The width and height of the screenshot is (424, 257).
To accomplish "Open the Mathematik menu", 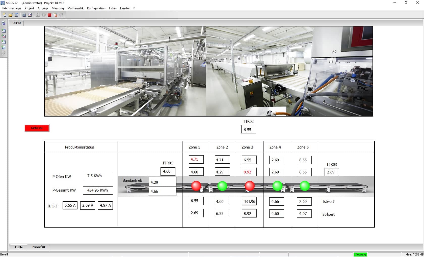I will pyautogui.click(x=75, y=8).
